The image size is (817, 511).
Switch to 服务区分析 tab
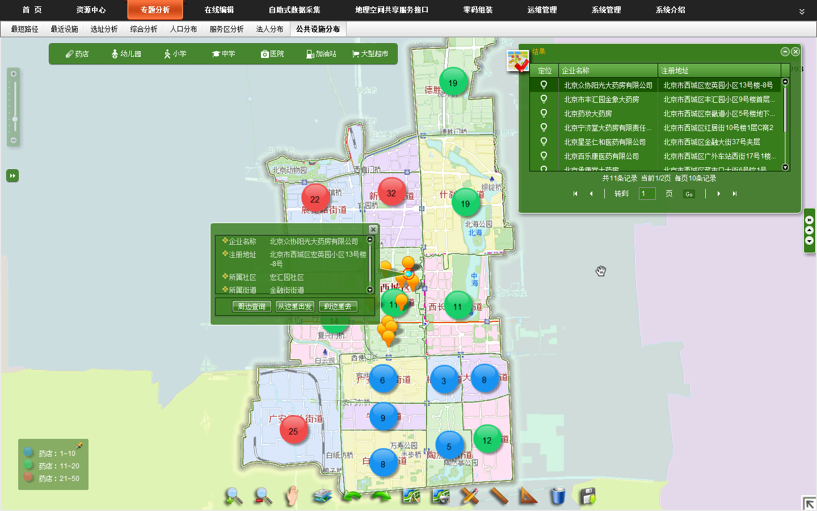(226, 29)
